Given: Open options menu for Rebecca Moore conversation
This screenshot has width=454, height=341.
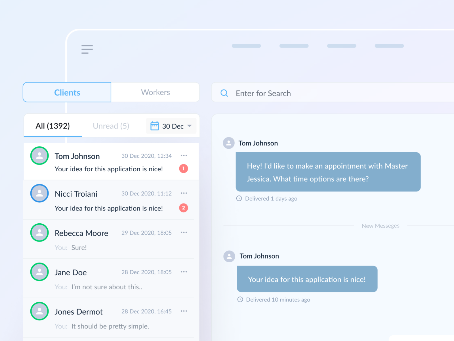Looking at the screenshot, I should point(184,232).
